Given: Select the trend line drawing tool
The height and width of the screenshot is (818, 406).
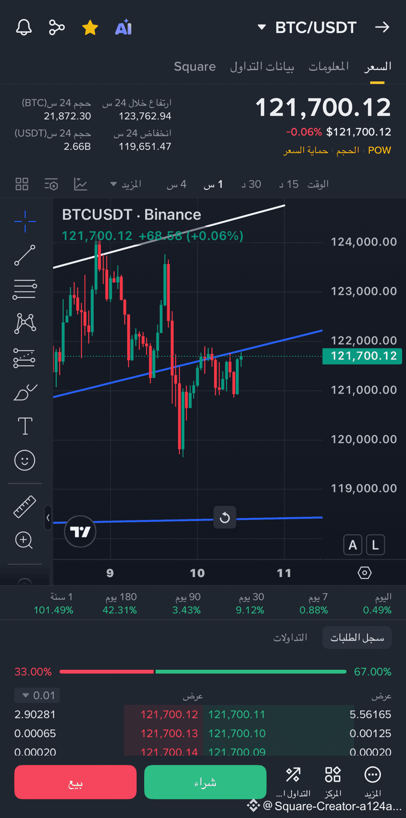Looking at the screenshot, I should click(x=25, y=255).
